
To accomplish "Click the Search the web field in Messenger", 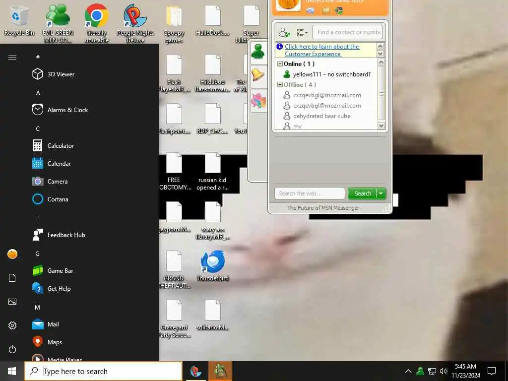I will tap(310, 193).
